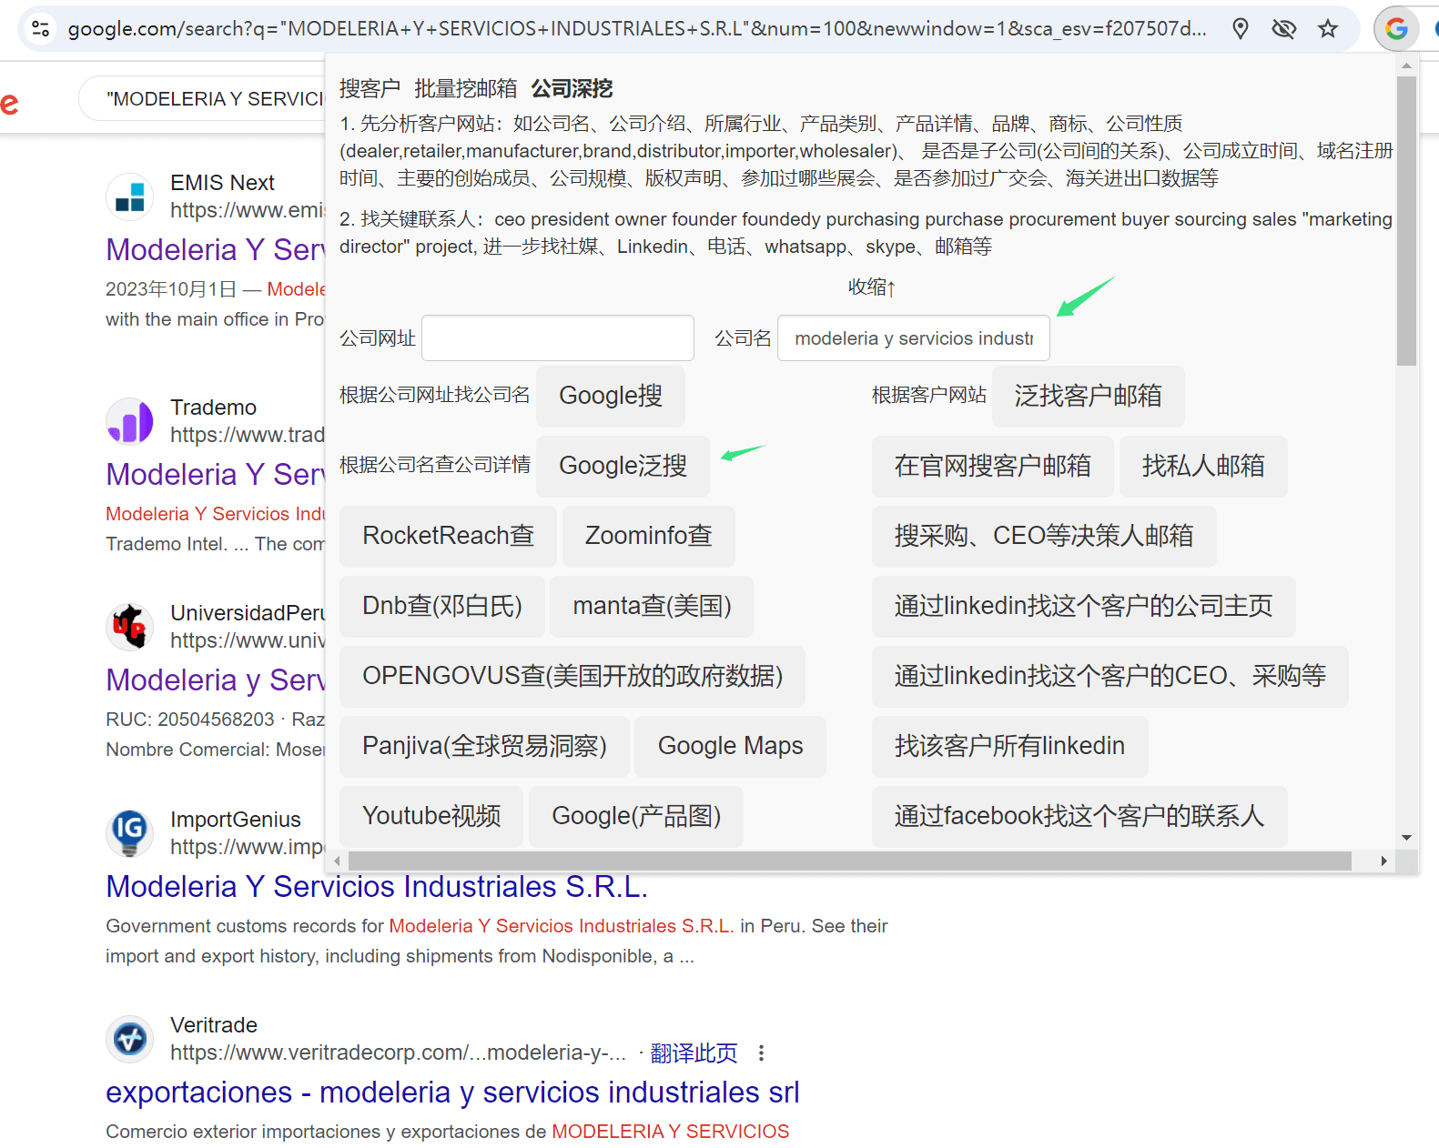Open the EMIS Next Modeleria result title
Viewport: 1439px width, 1148px height.
(x=216, y=250)
